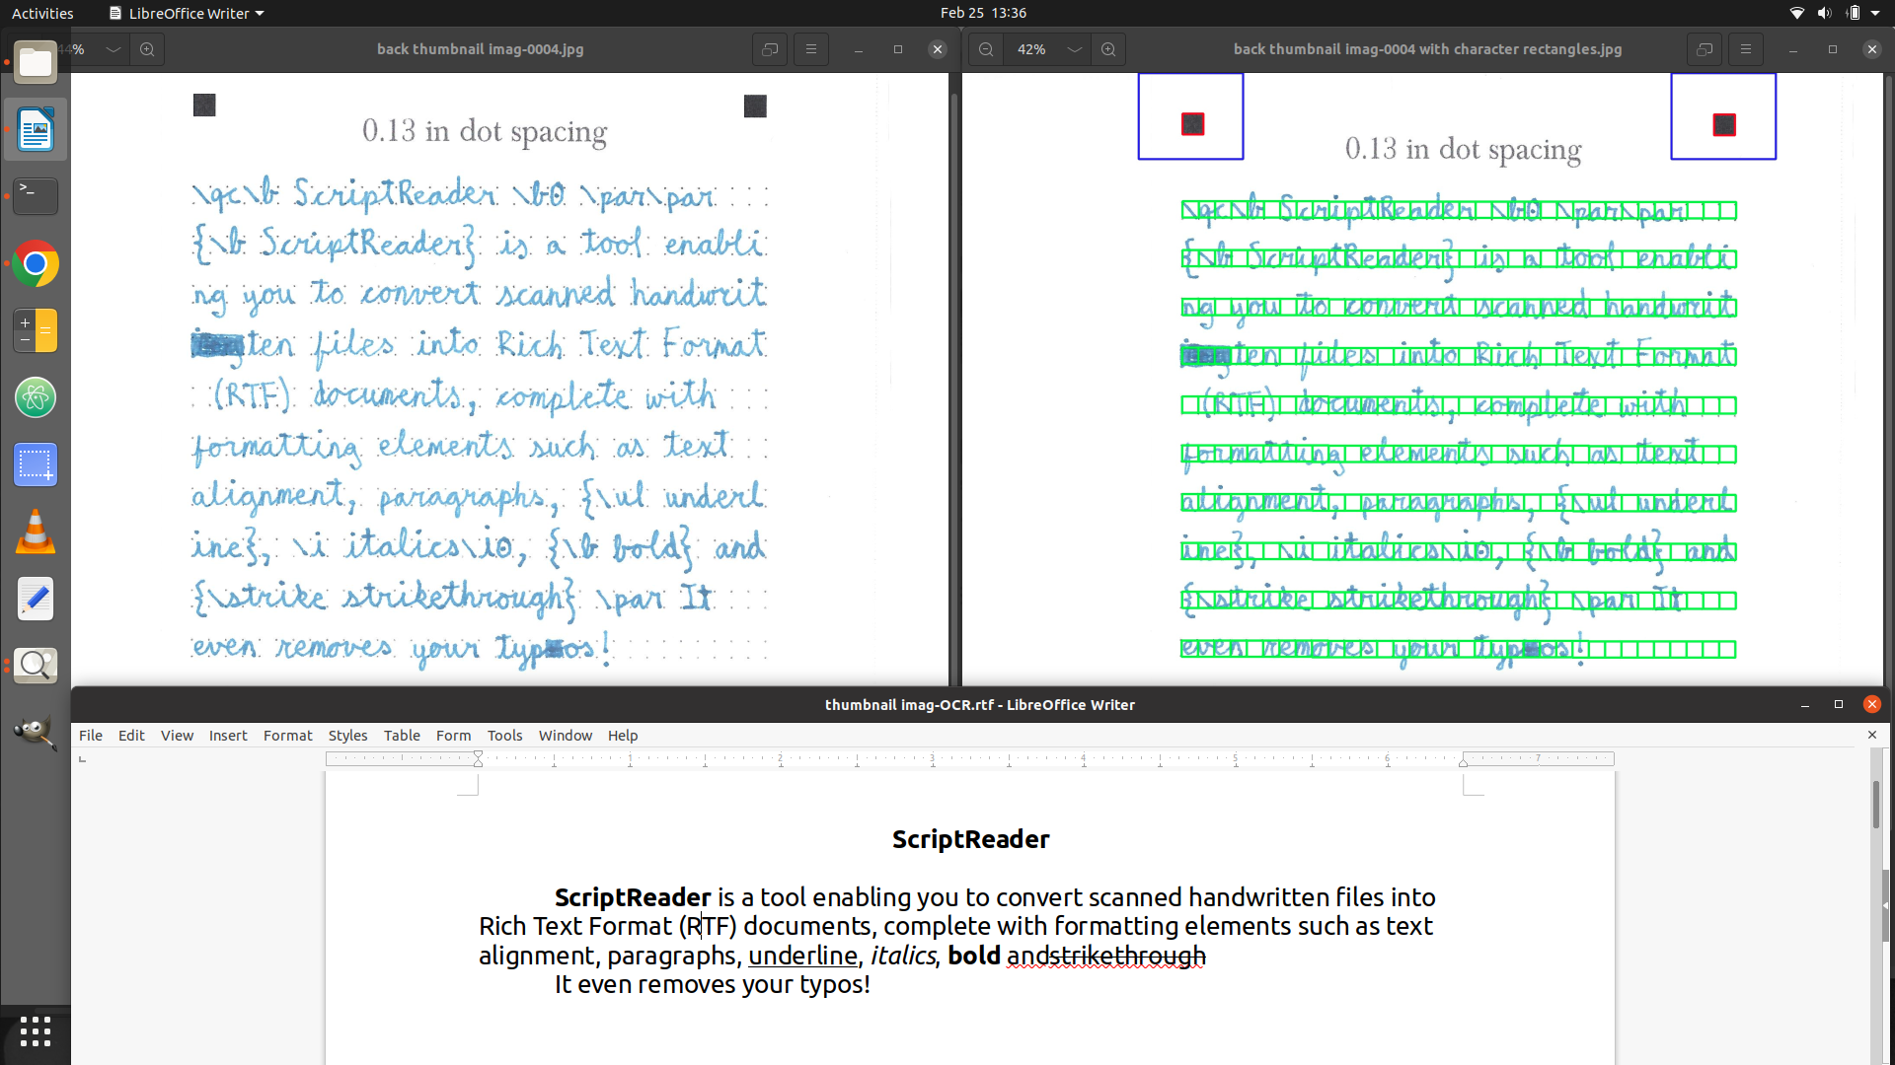
Task: Open the Format menu in Writer
Action: click(288, 736)
